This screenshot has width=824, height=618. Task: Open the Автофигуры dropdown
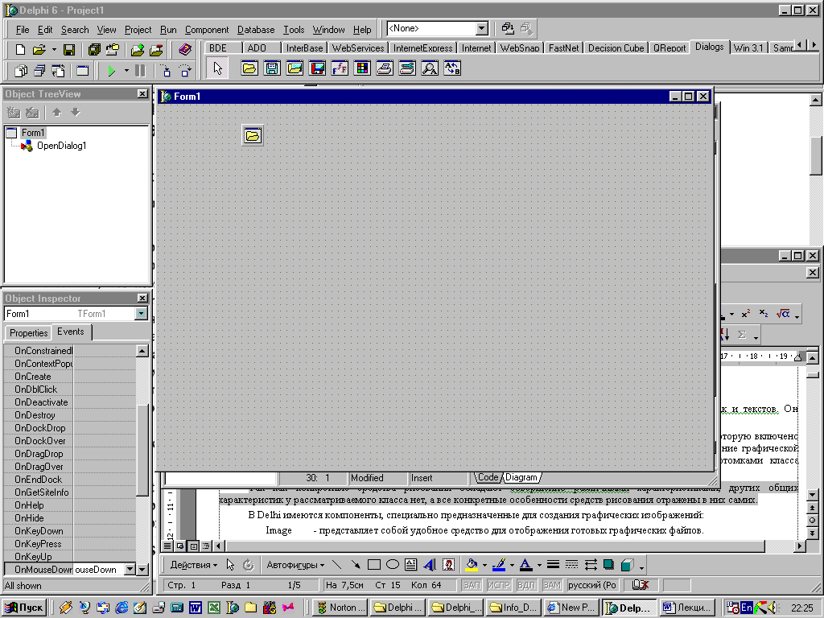click(295, 565)
